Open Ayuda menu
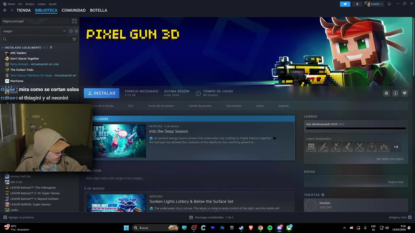Viewport: 415px width, 233px height. [53, 4]
